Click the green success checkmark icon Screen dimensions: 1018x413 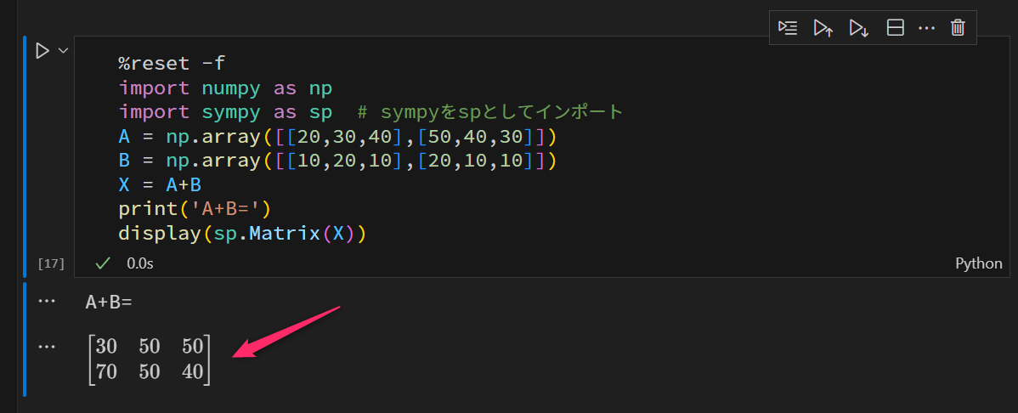pyautogui.click(x=103, y=263)
